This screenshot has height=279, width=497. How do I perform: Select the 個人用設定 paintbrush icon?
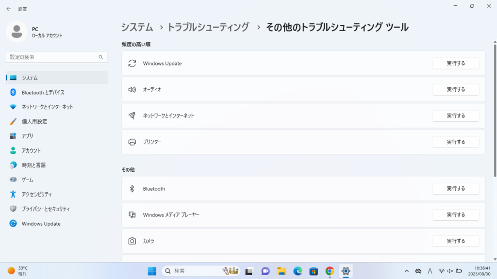tap(13, 121)
